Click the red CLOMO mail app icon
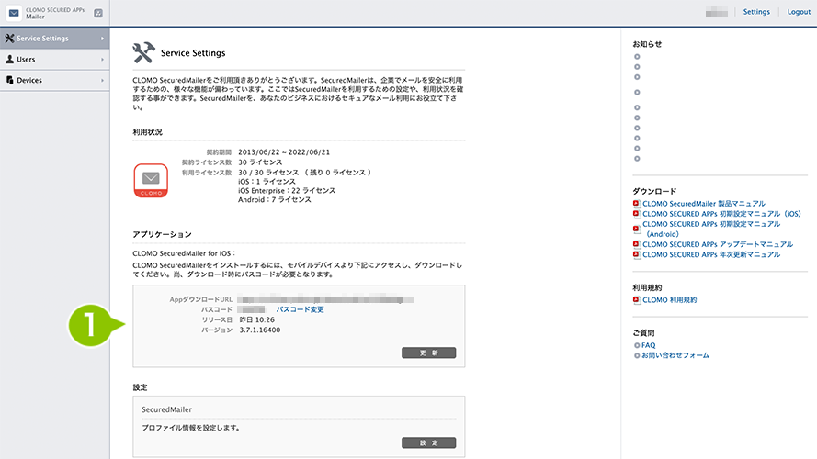Screen dimensions: 817x459 coord(151,181)
